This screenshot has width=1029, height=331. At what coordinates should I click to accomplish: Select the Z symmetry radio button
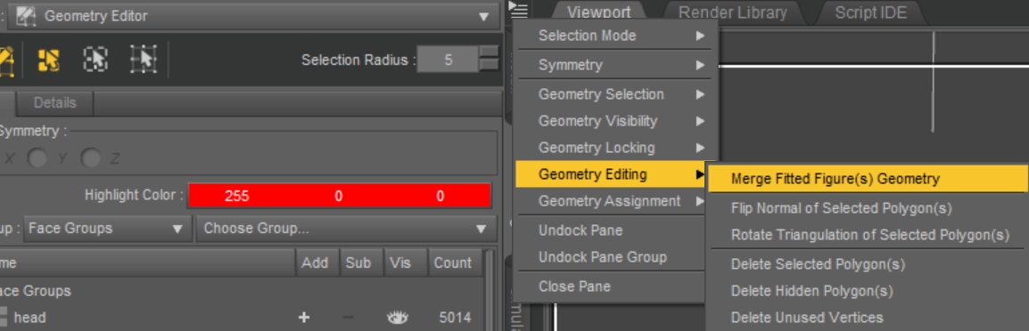91,158
